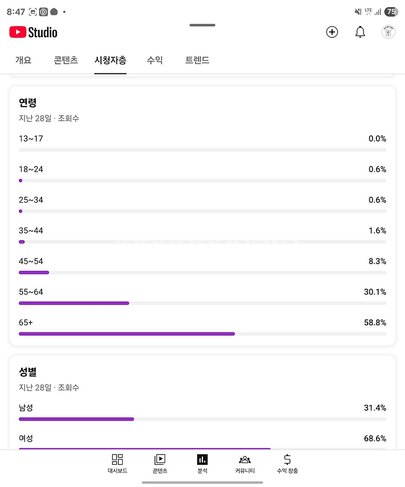Viewport: 405px width, 487px height.
Task: Tap the drag handle at top
Action: 202,25
